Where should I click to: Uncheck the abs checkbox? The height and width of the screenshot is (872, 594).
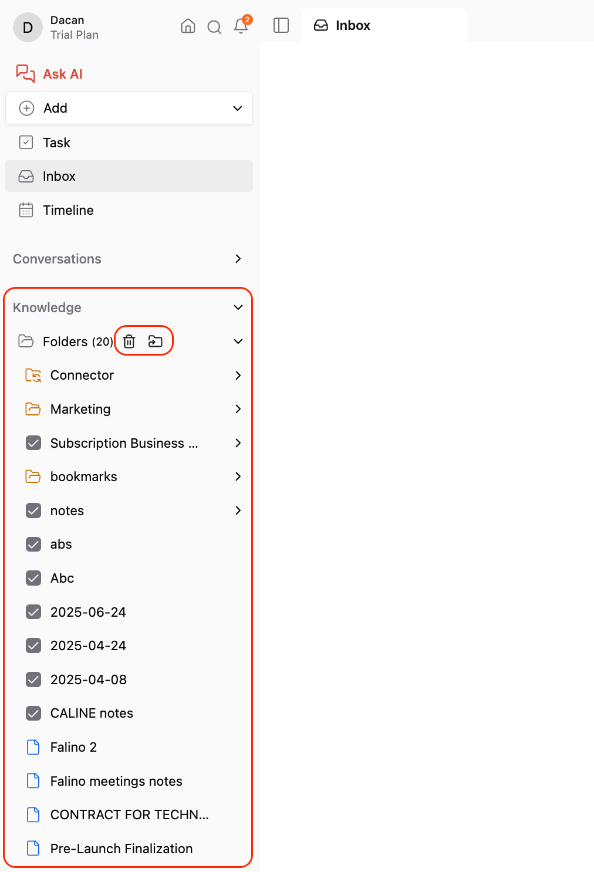click(33, 544)
